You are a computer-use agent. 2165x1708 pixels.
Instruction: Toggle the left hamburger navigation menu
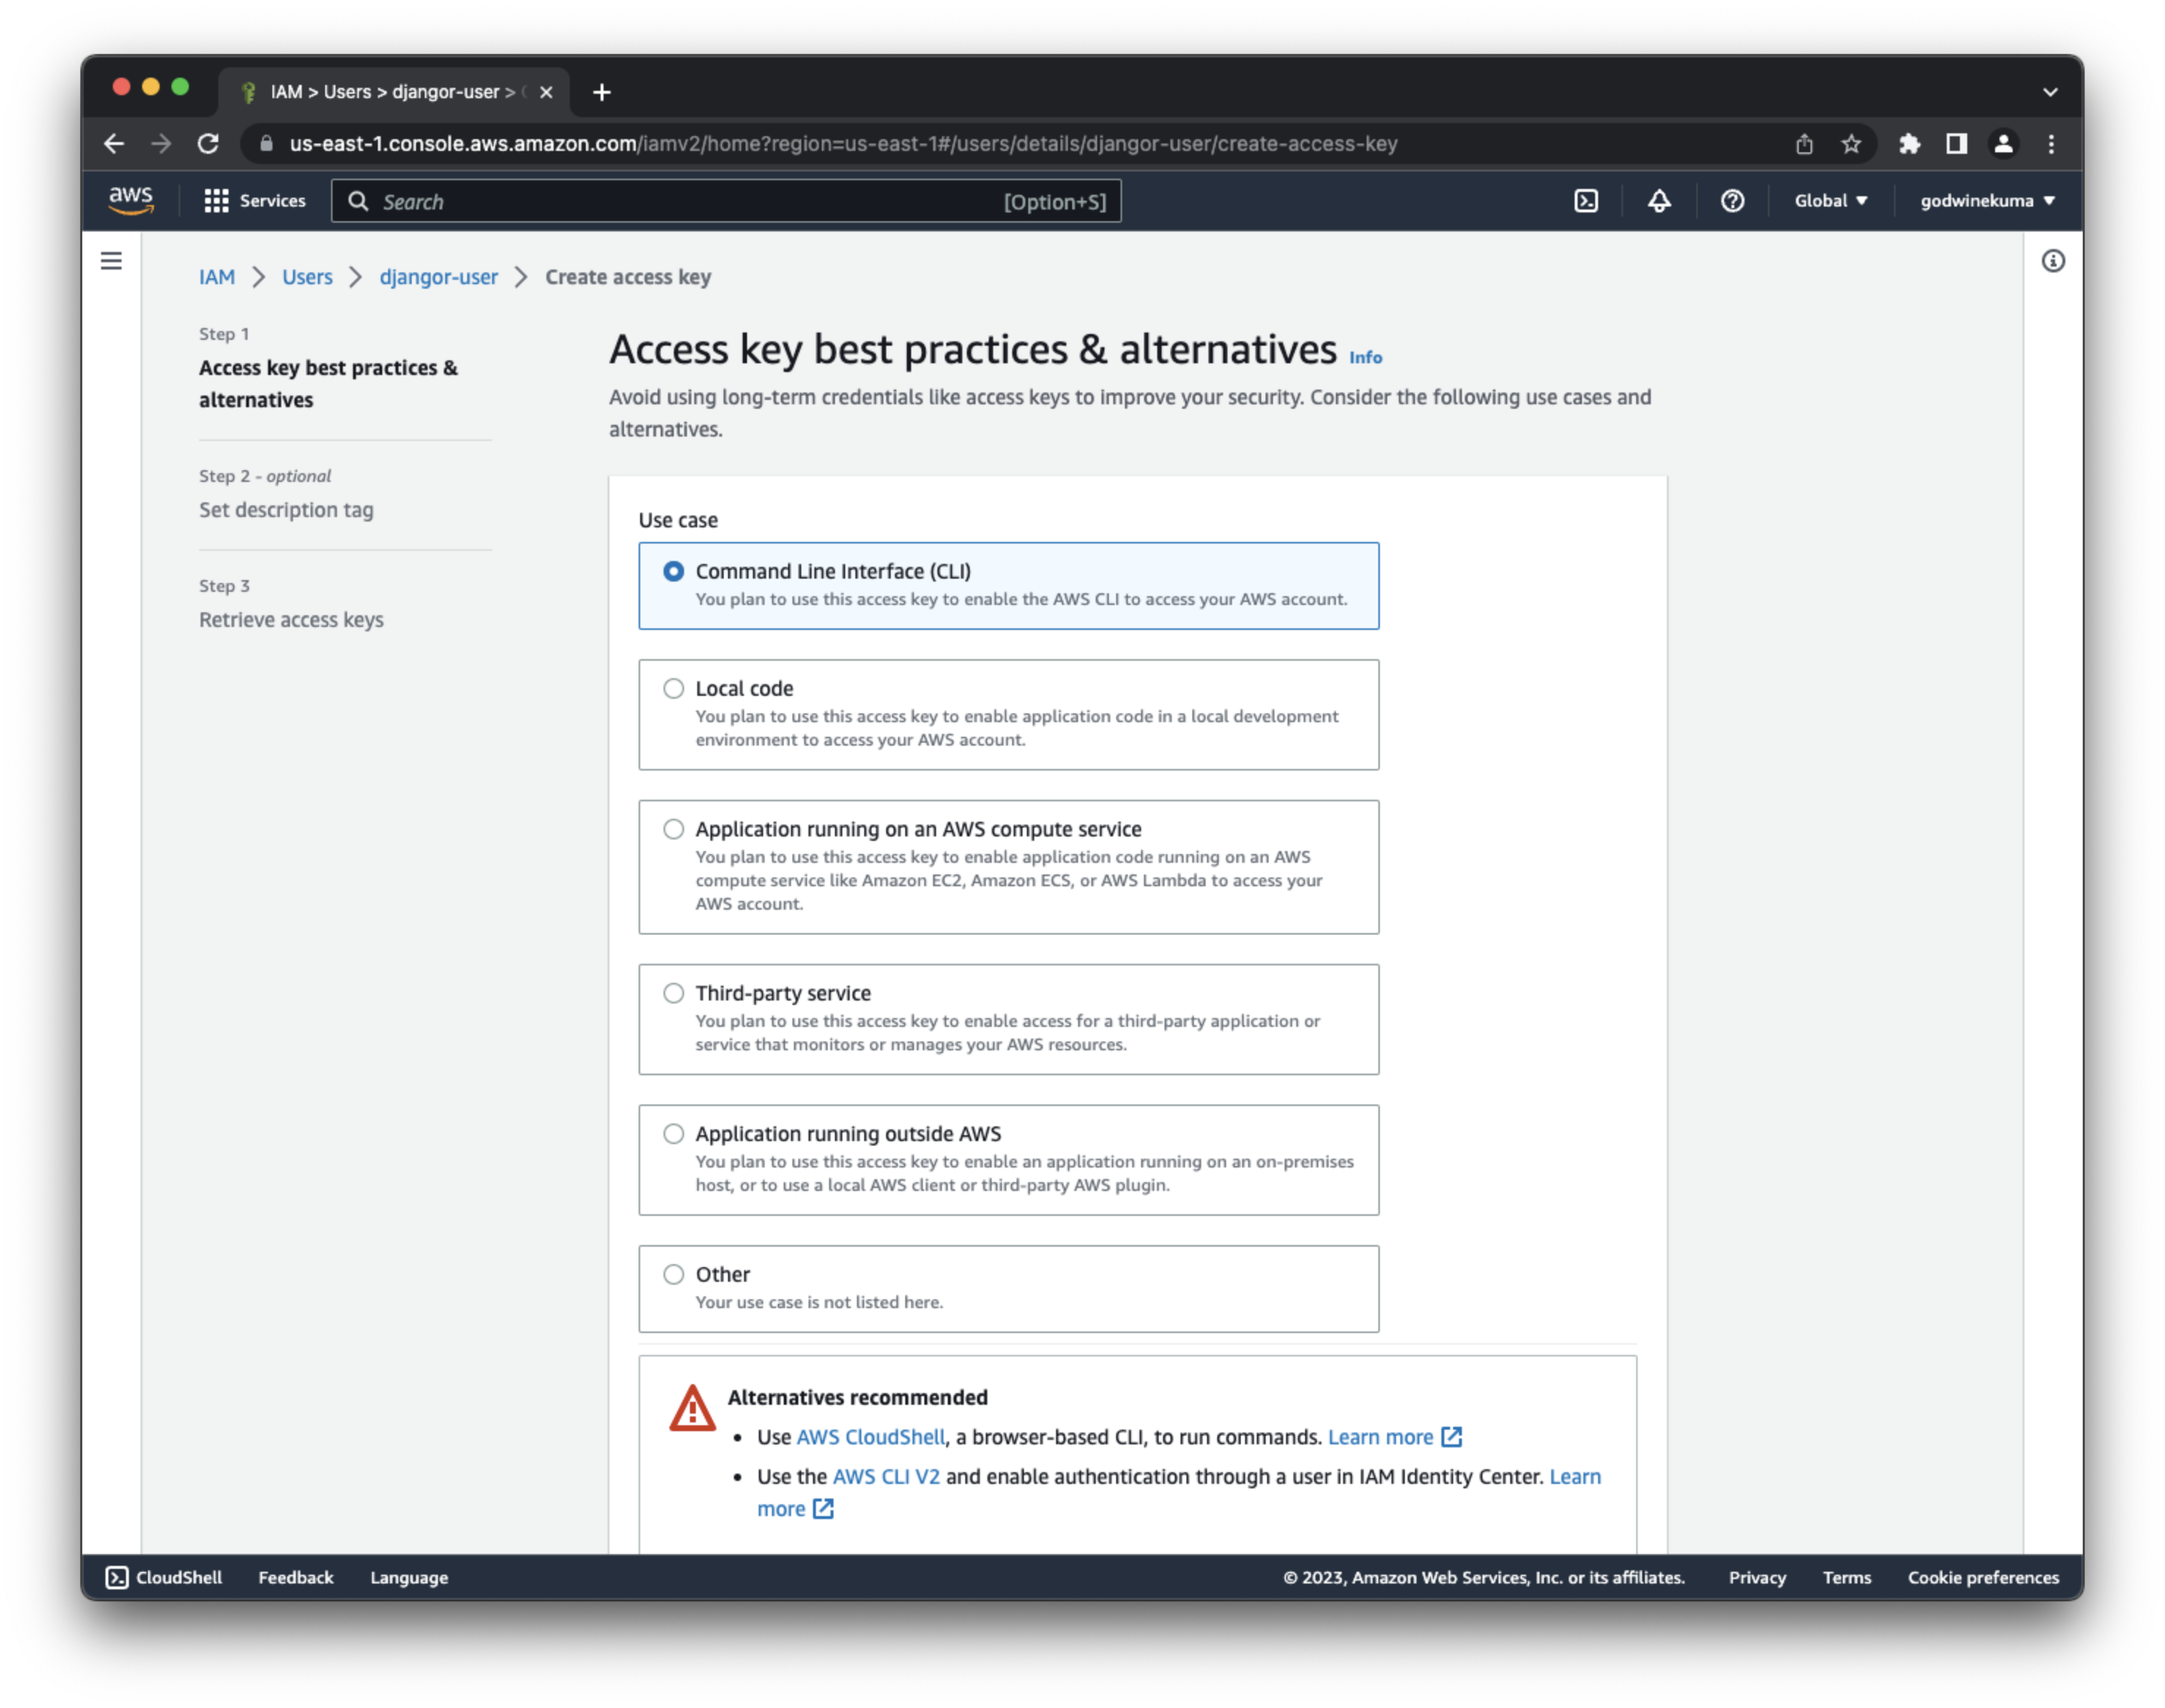[111, 261]
